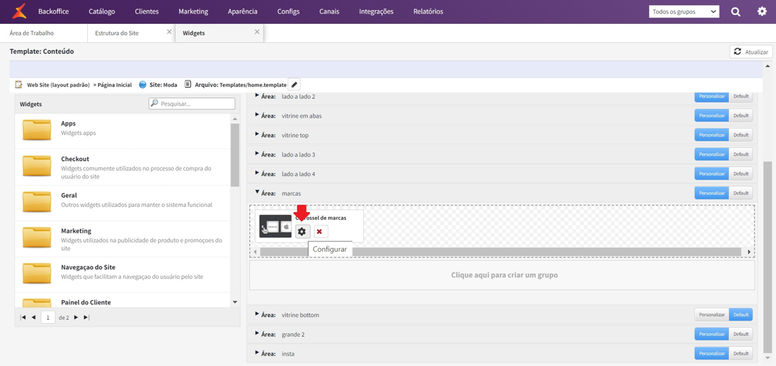Viewport: 776px width, 366px height.
Task: Open the Todos os grupos dropdown
Action: click(684, 12)
